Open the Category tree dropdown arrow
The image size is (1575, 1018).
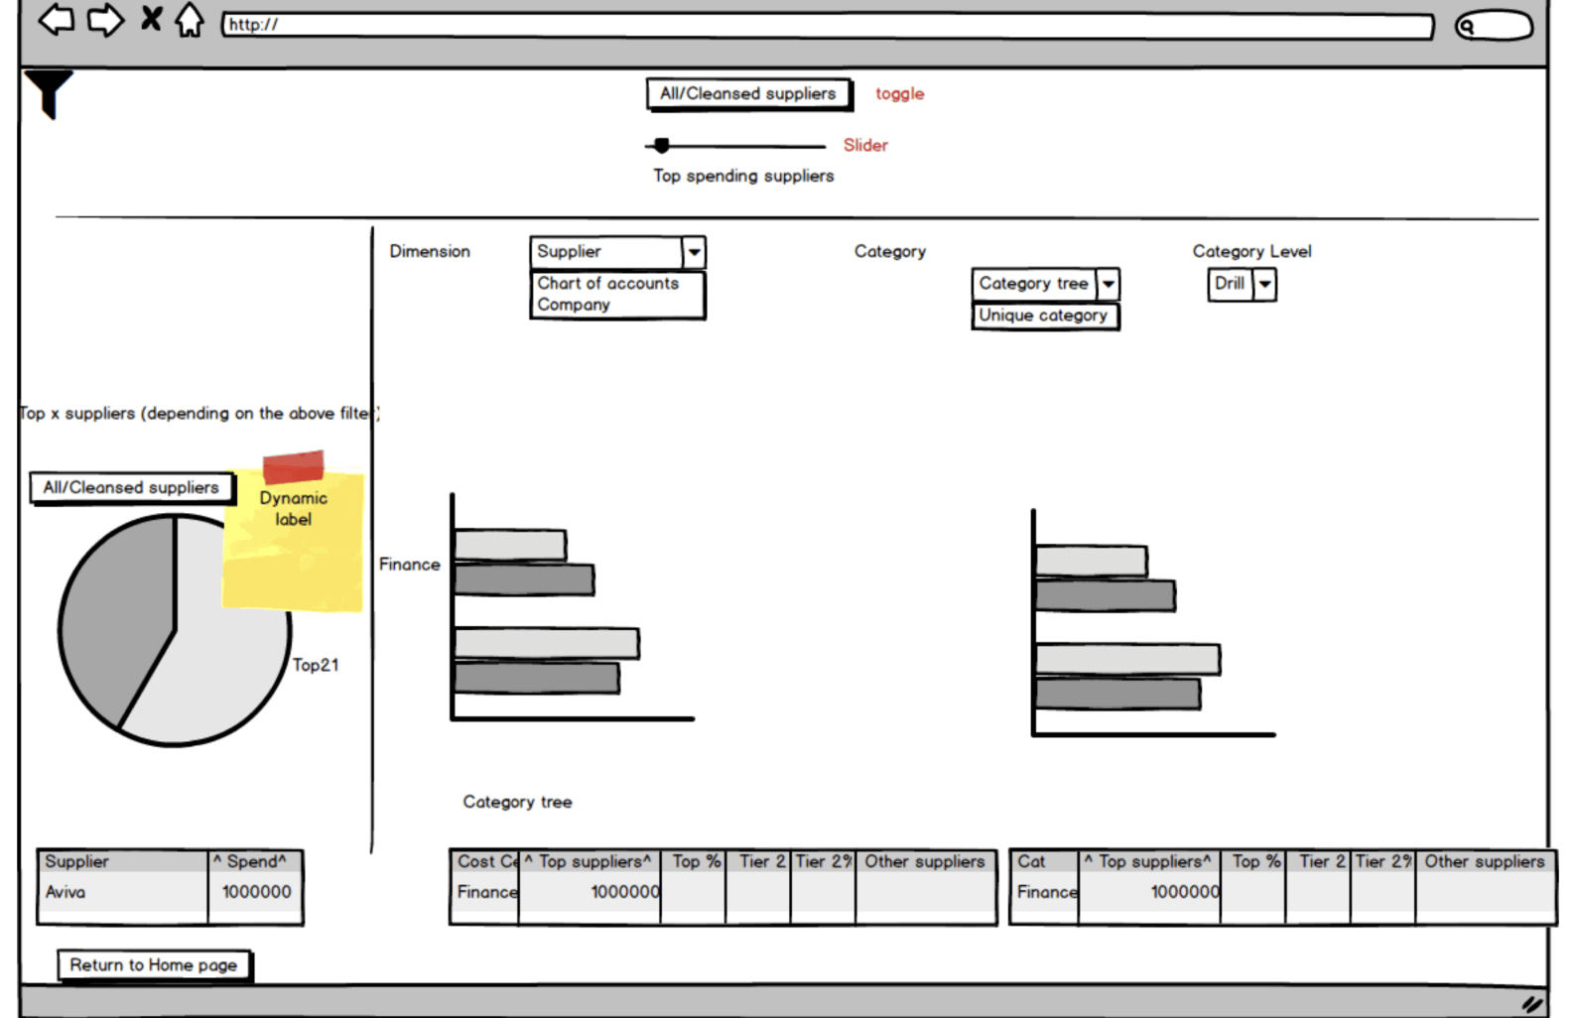point(1109,284)
